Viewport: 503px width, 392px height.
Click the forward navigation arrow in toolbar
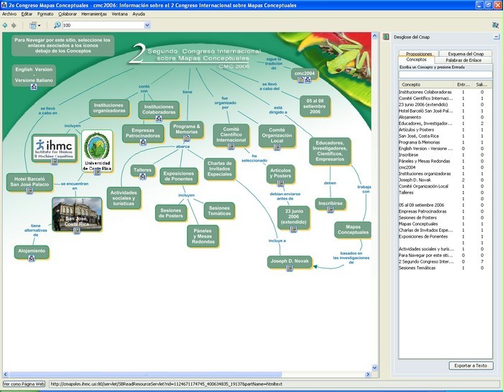point(14,25)
